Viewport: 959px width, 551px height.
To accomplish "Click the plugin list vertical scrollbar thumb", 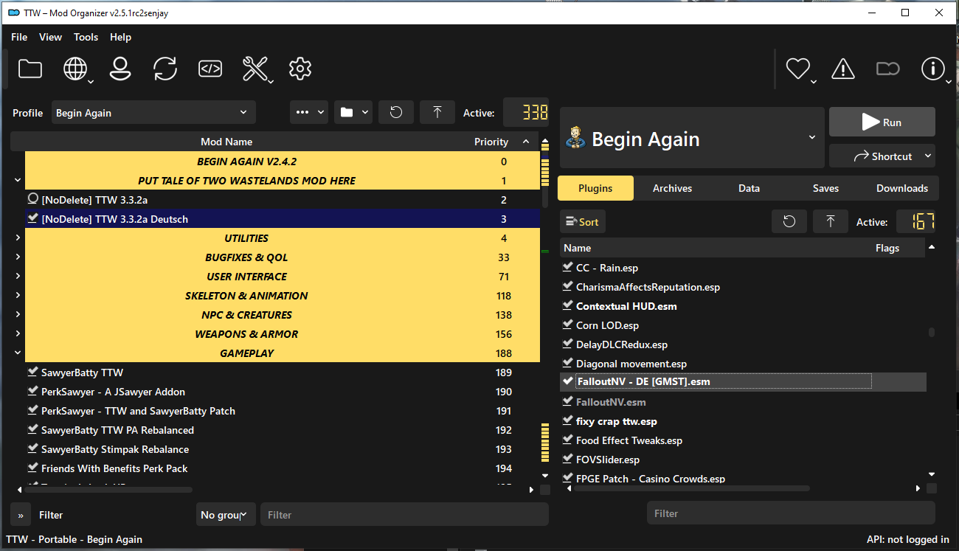I will 932,333.
